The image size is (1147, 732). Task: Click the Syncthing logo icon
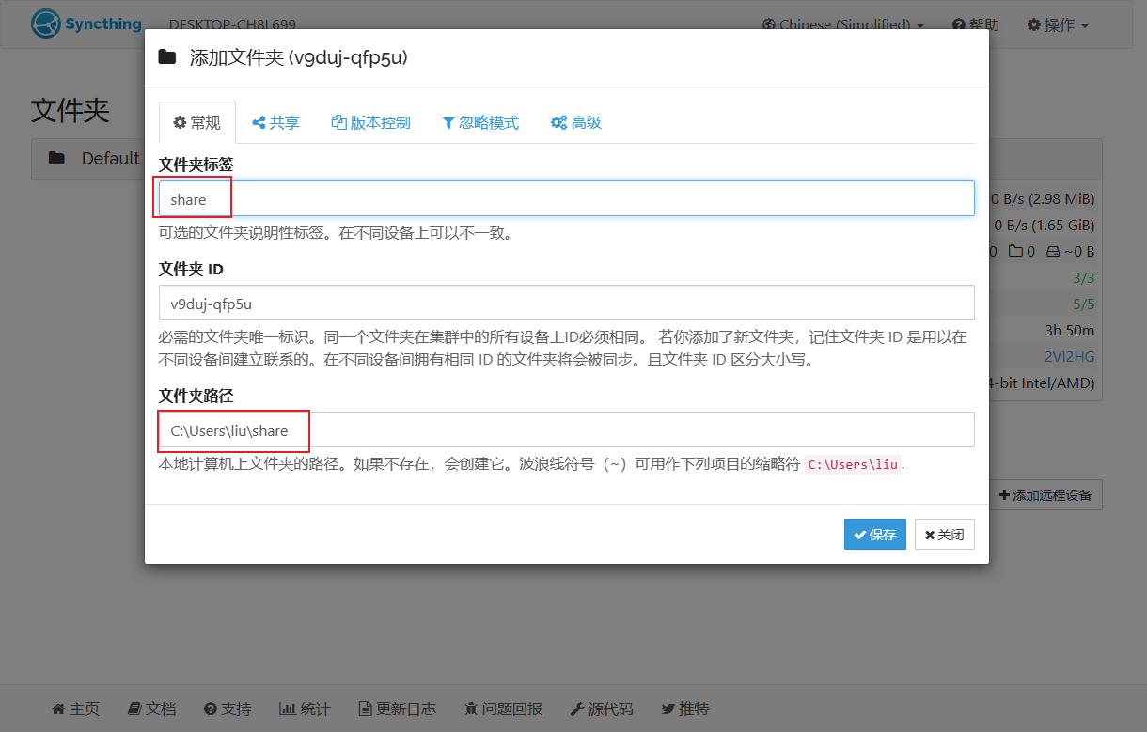[45, 24]
